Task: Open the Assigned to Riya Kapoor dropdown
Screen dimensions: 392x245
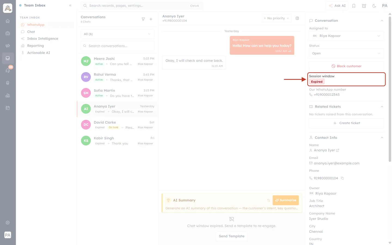Action: 346,36
